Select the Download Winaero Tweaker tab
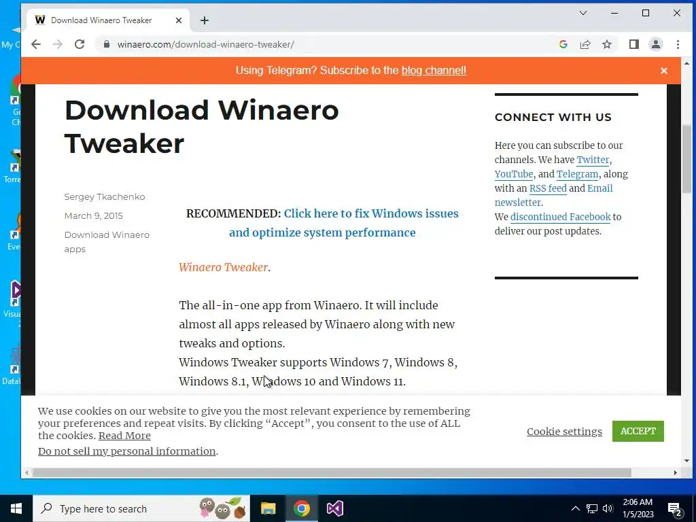 [109, 20]
